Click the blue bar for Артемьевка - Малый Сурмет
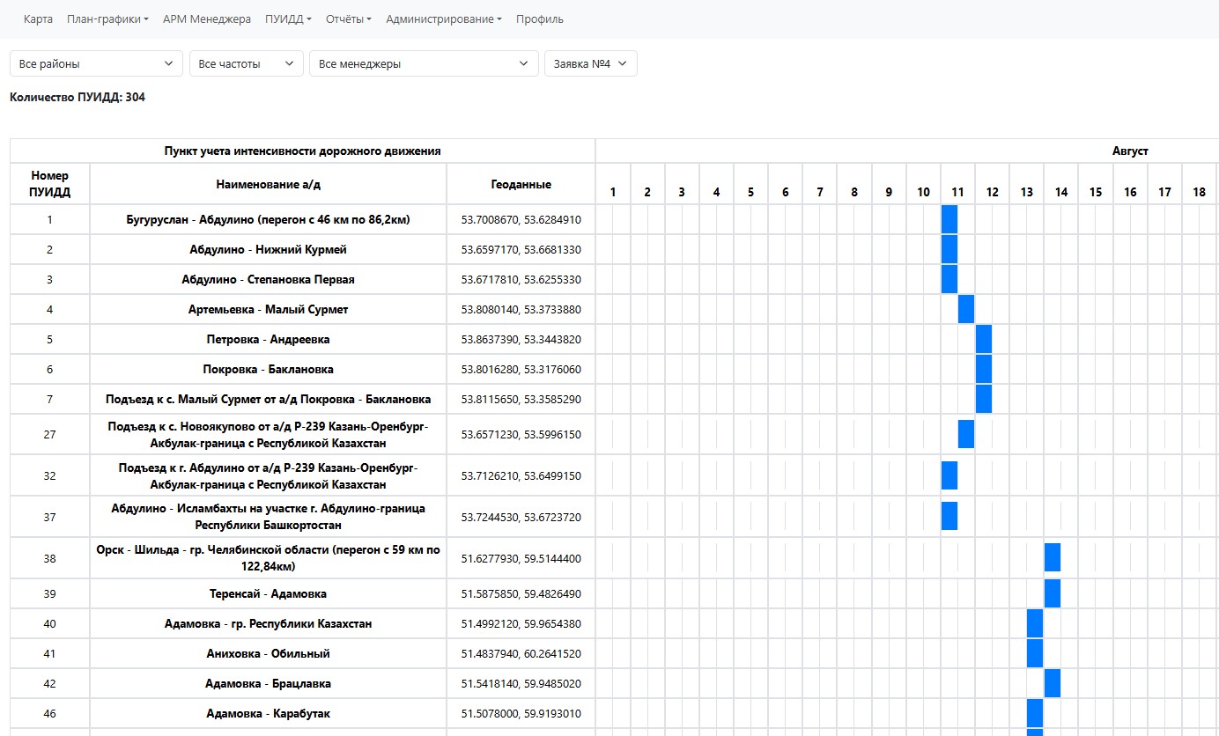Image resolution: width=1219 pixels, height=736 pixels. (966, 310)
